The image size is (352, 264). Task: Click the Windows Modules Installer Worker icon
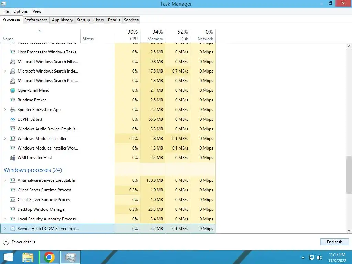13,148
